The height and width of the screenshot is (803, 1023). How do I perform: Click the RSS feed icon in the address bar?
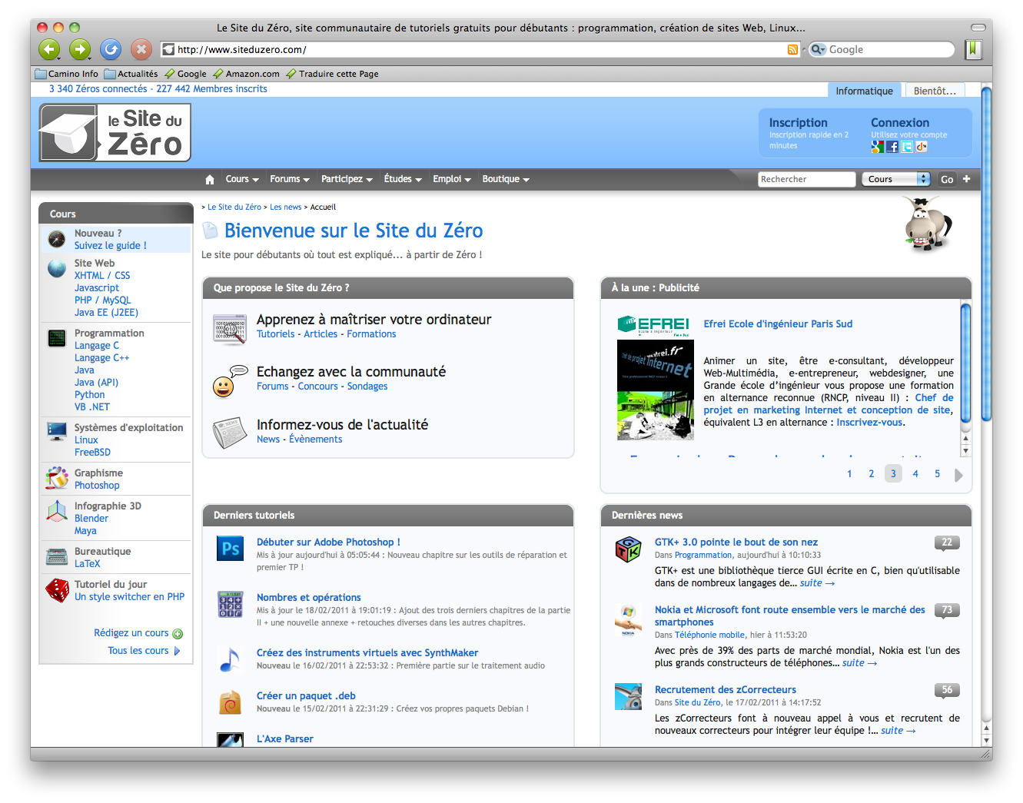pos(792,50)
